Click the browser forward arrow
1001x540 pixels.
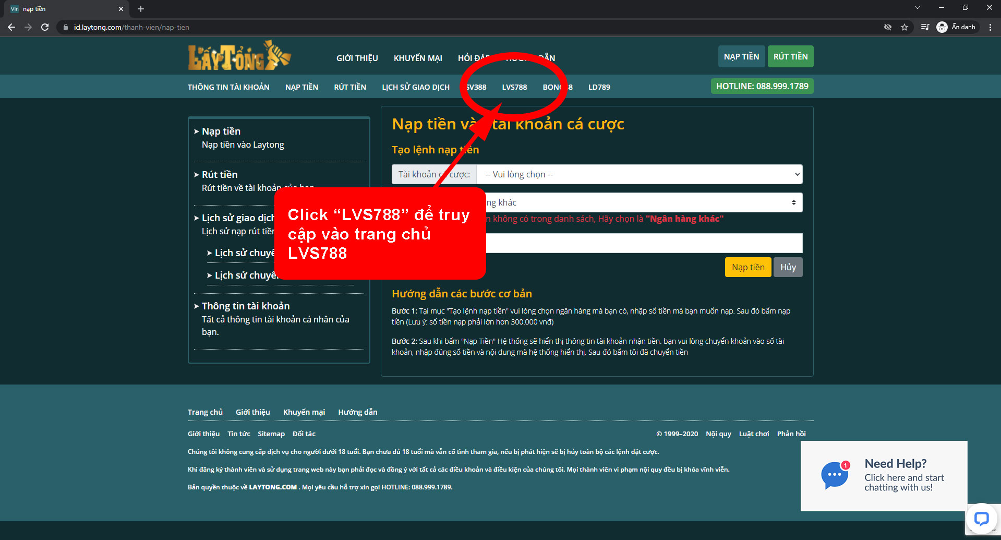tap(28, 27)
